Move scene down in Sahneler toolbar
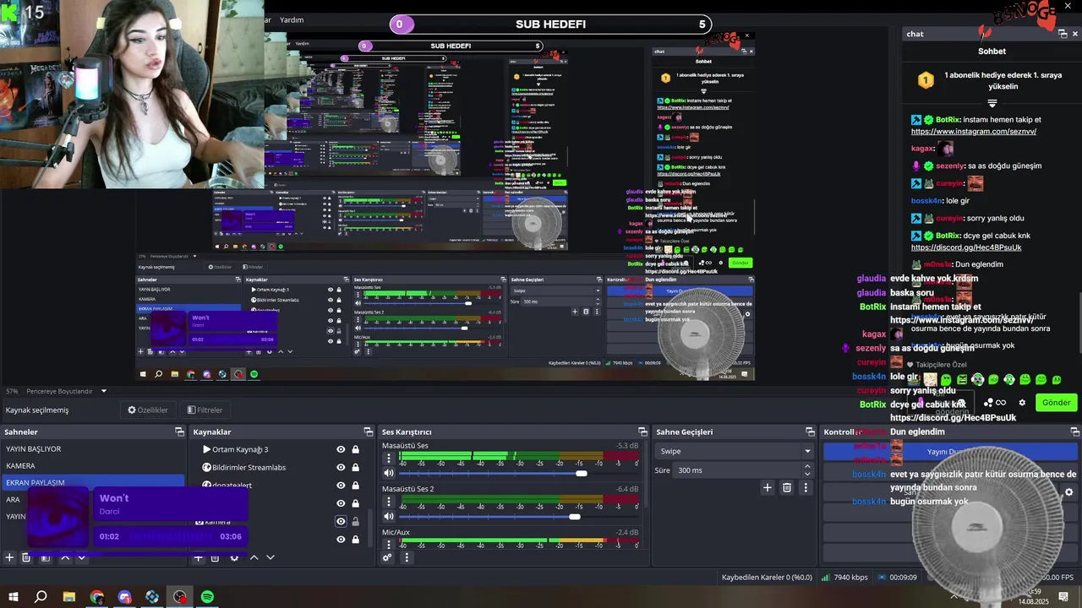 (x=81, y=557)
